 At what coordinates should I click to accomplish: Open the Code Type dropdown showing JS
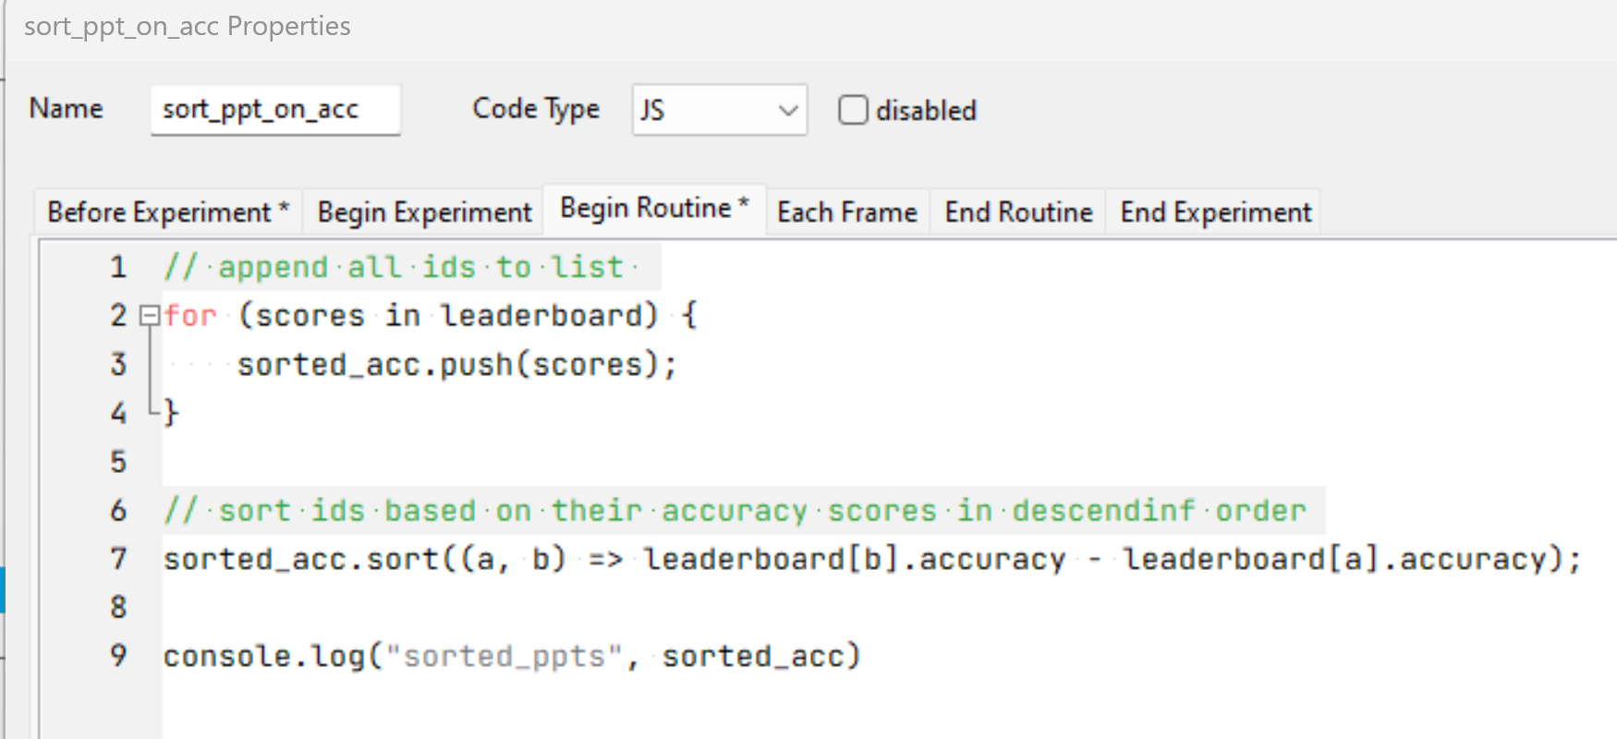719,110
